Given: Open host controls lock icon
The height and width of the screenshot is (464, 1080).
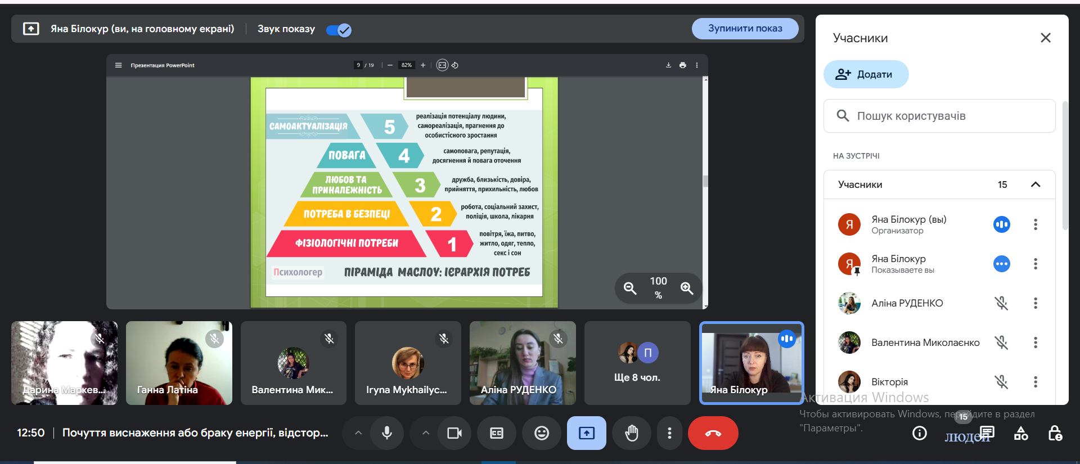Looking at the screenshot, I should point(1055,433).
